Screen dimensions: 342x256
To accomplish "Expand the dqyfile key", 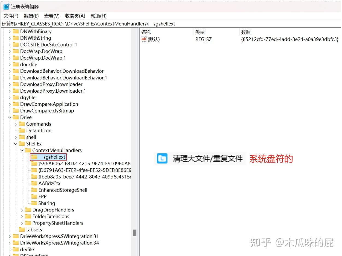I will click(x=10, y=98).
